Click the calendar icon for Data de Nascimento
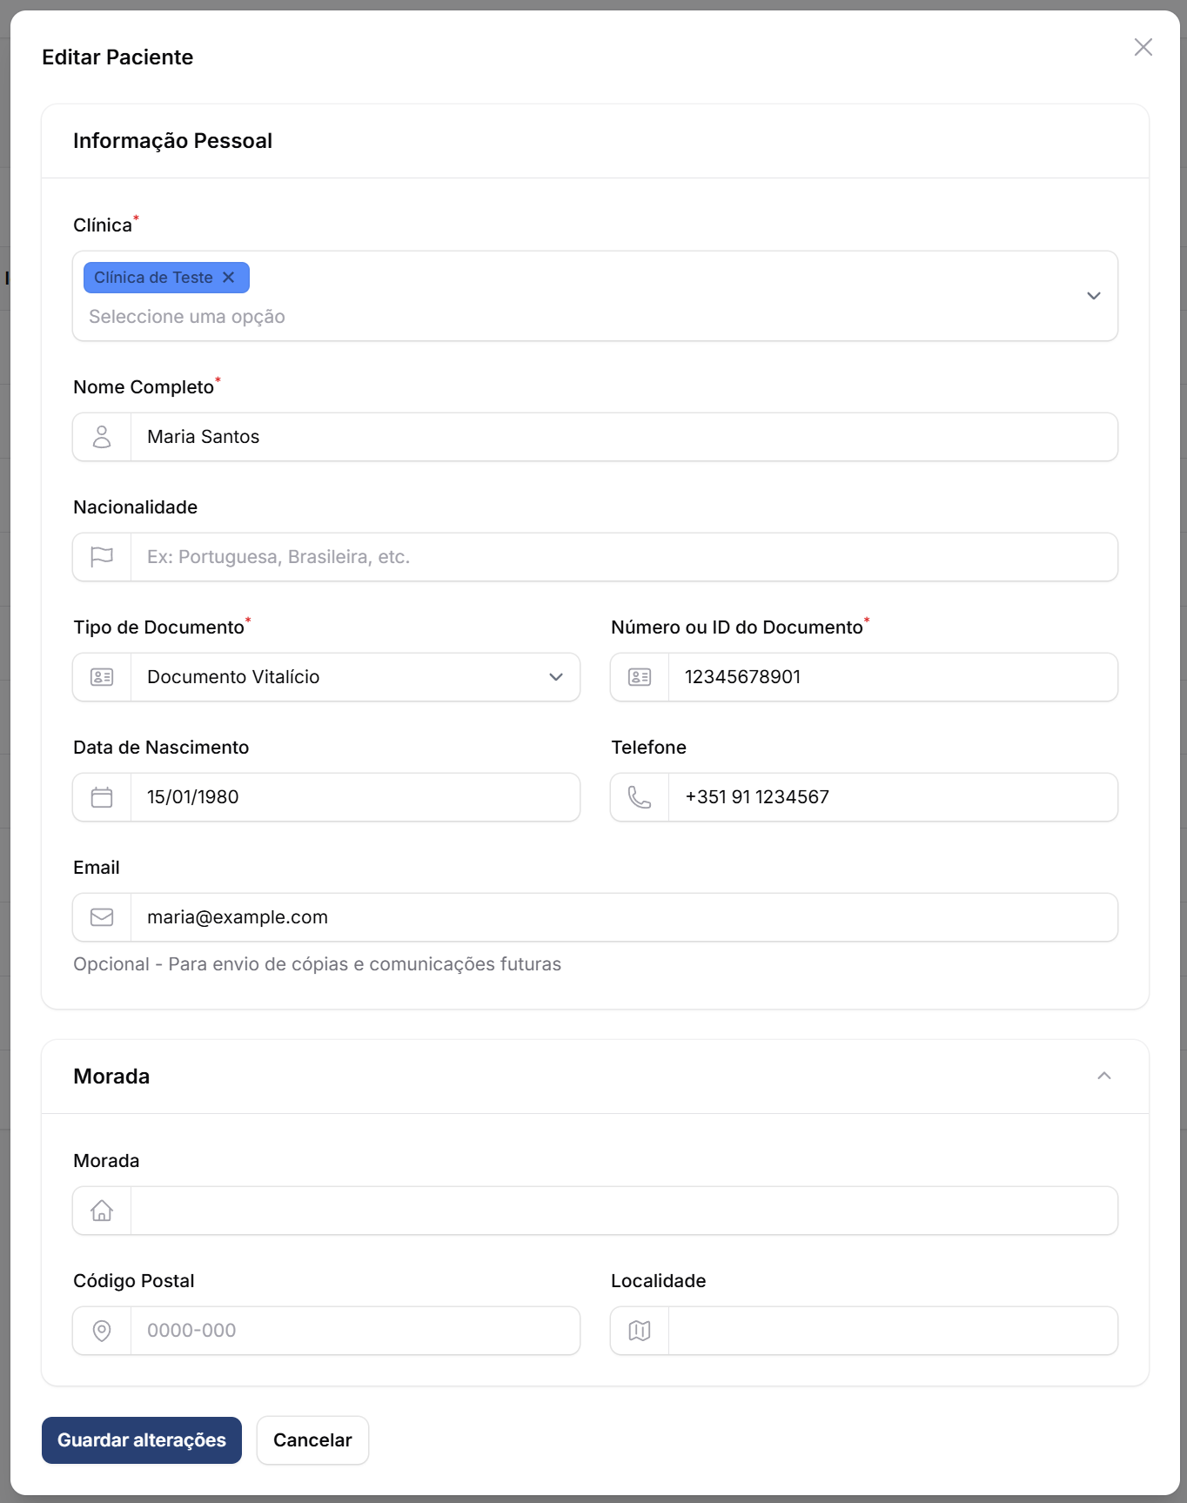 coord(102,797)
